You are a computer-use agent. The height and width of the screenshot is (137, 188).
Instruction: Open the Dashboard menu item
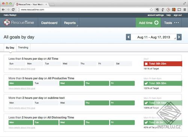pos(49,23)
